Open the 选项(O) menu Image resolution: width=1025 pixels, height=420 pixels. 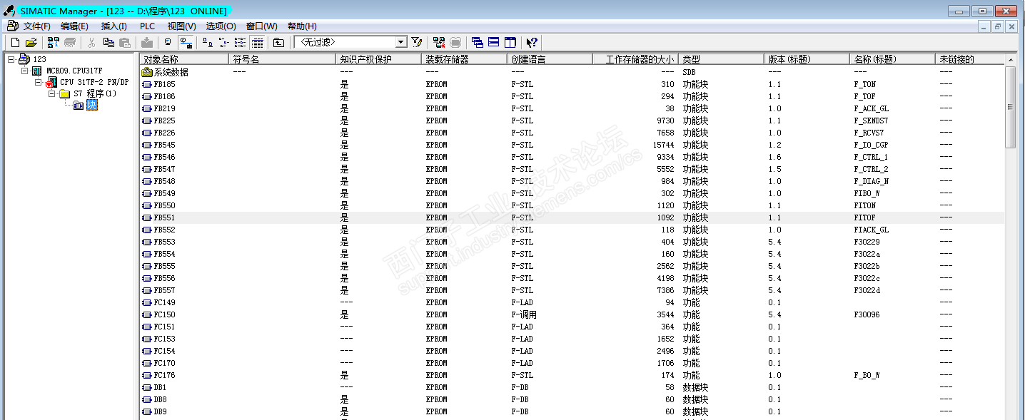coord(221,26)
